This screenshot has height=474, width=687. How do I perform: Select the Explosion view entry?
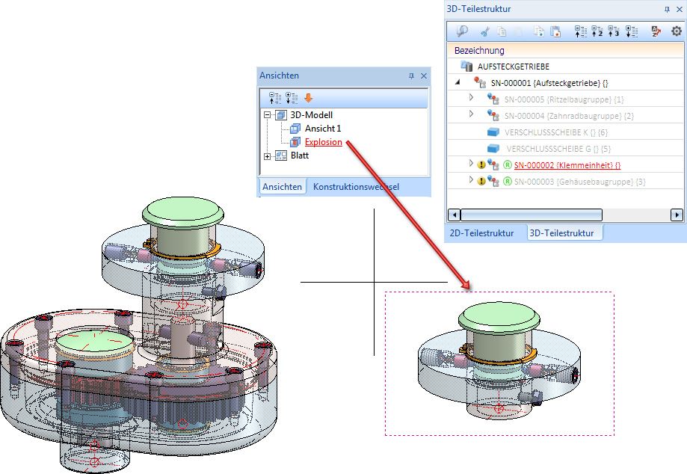pyautogui.click(x=323, y=142)
